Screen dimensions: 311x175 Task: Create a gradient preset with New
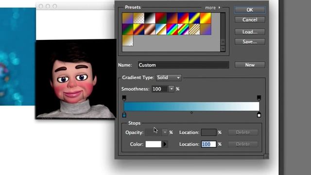[x=250, y=65]
